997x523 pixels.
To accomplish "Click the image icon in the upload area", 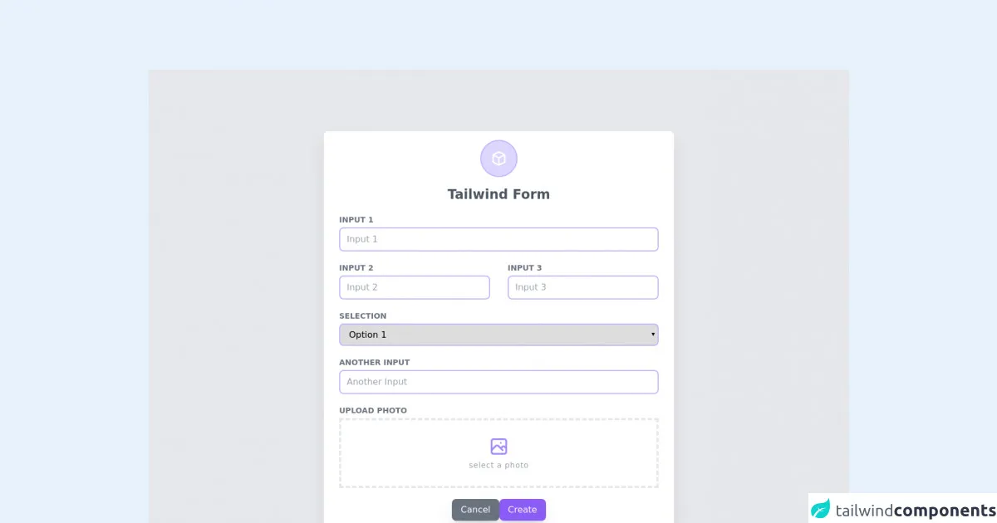I will (x=498, y=447).
